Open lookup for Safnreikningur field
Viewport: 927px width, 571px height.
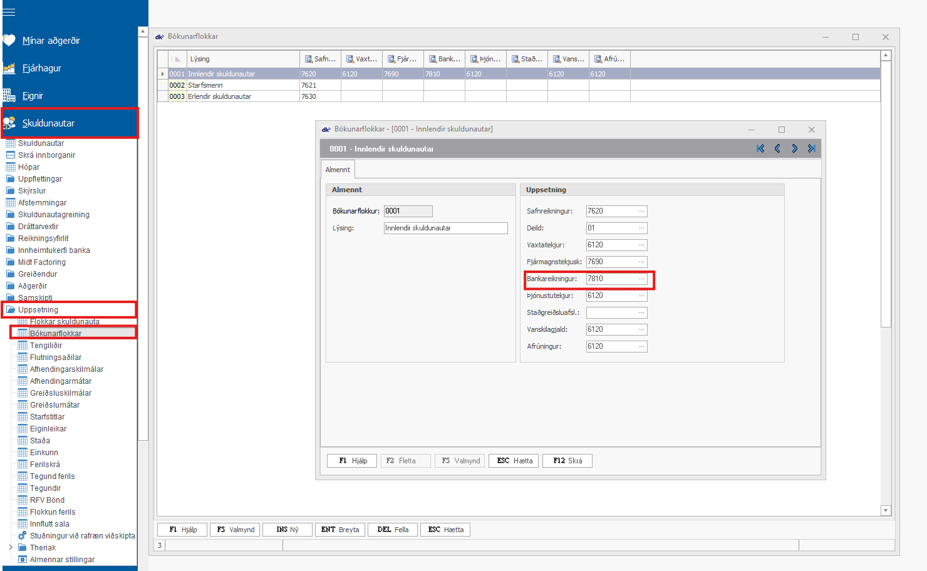tap(641, 212)
